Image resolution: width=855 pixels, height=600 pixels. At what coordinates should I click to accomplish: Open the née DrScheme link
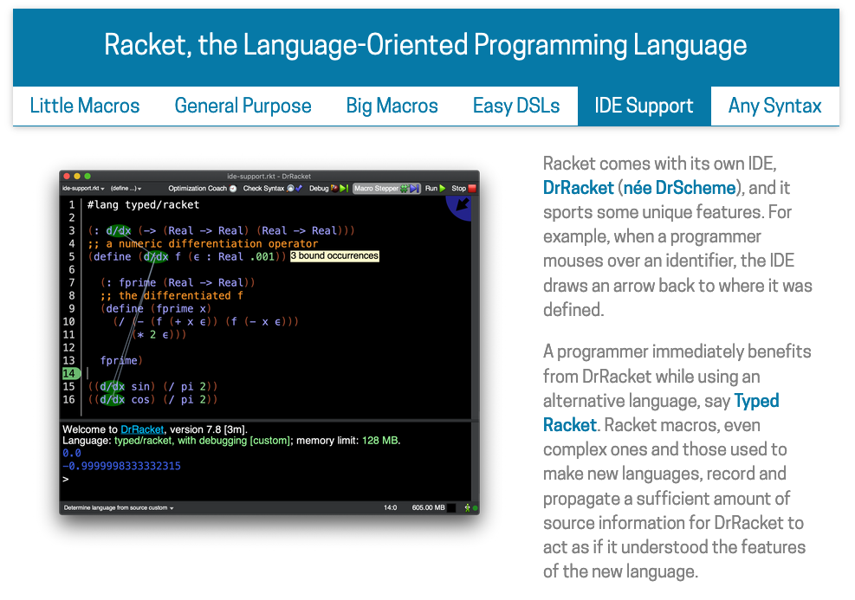coord(691,188)
